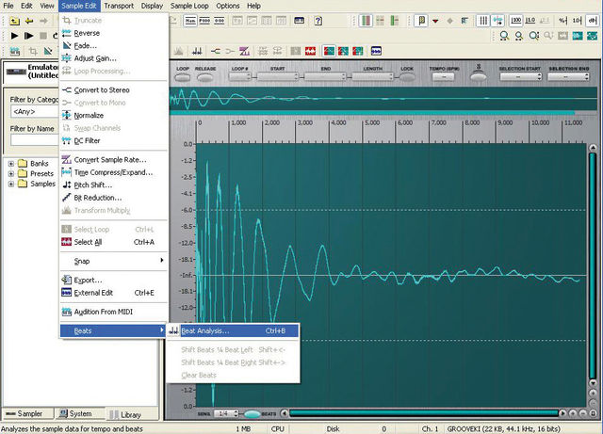Click the External Edit toolbar icon
Screen dimensions: 603x434
[x=376, y=51]
